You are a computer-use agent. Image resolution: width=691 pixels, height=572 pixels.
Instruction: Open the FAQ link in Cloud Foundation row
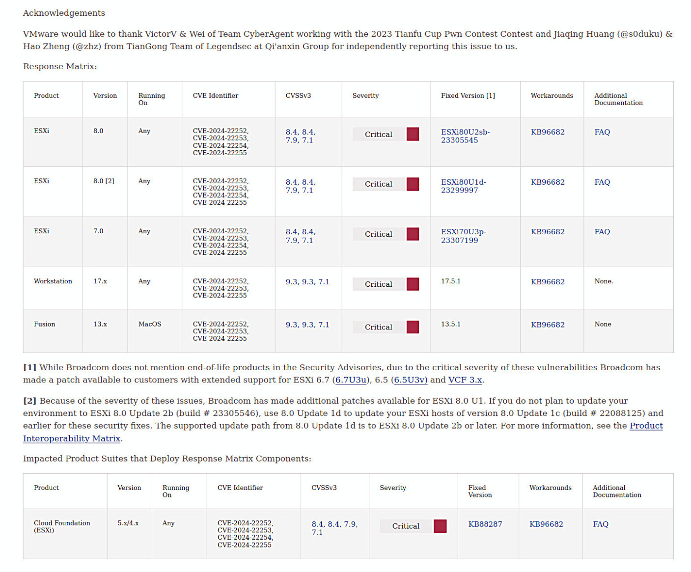click(x=601, y=524)
